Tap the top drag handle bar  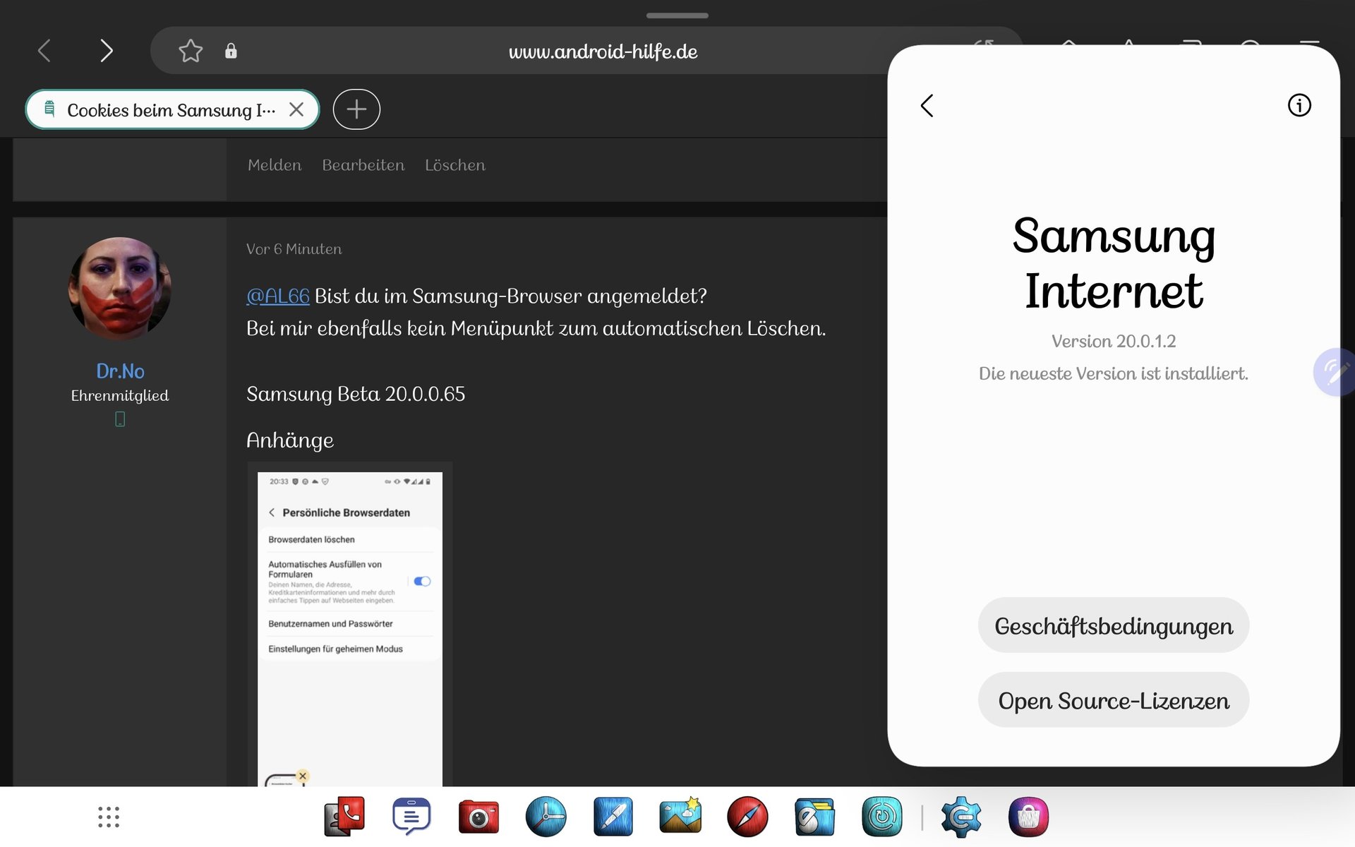(677, 16)
